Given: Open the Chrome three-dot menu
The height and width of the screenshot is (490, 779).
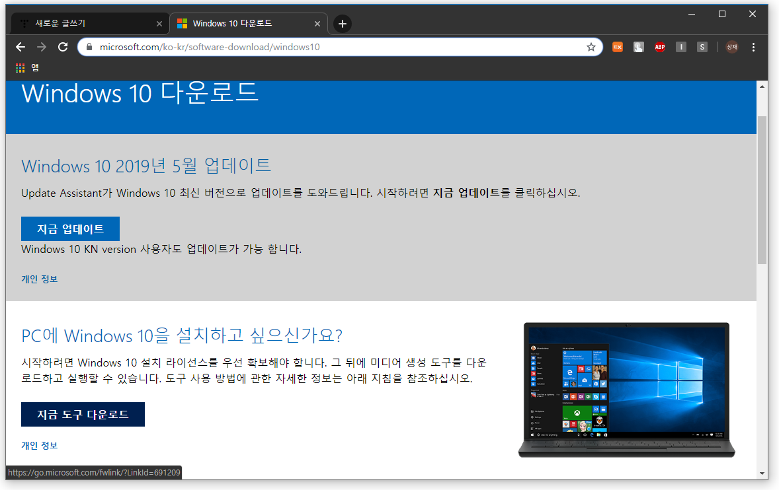Looking at the screenshot, I should click(x=753, y=47).
